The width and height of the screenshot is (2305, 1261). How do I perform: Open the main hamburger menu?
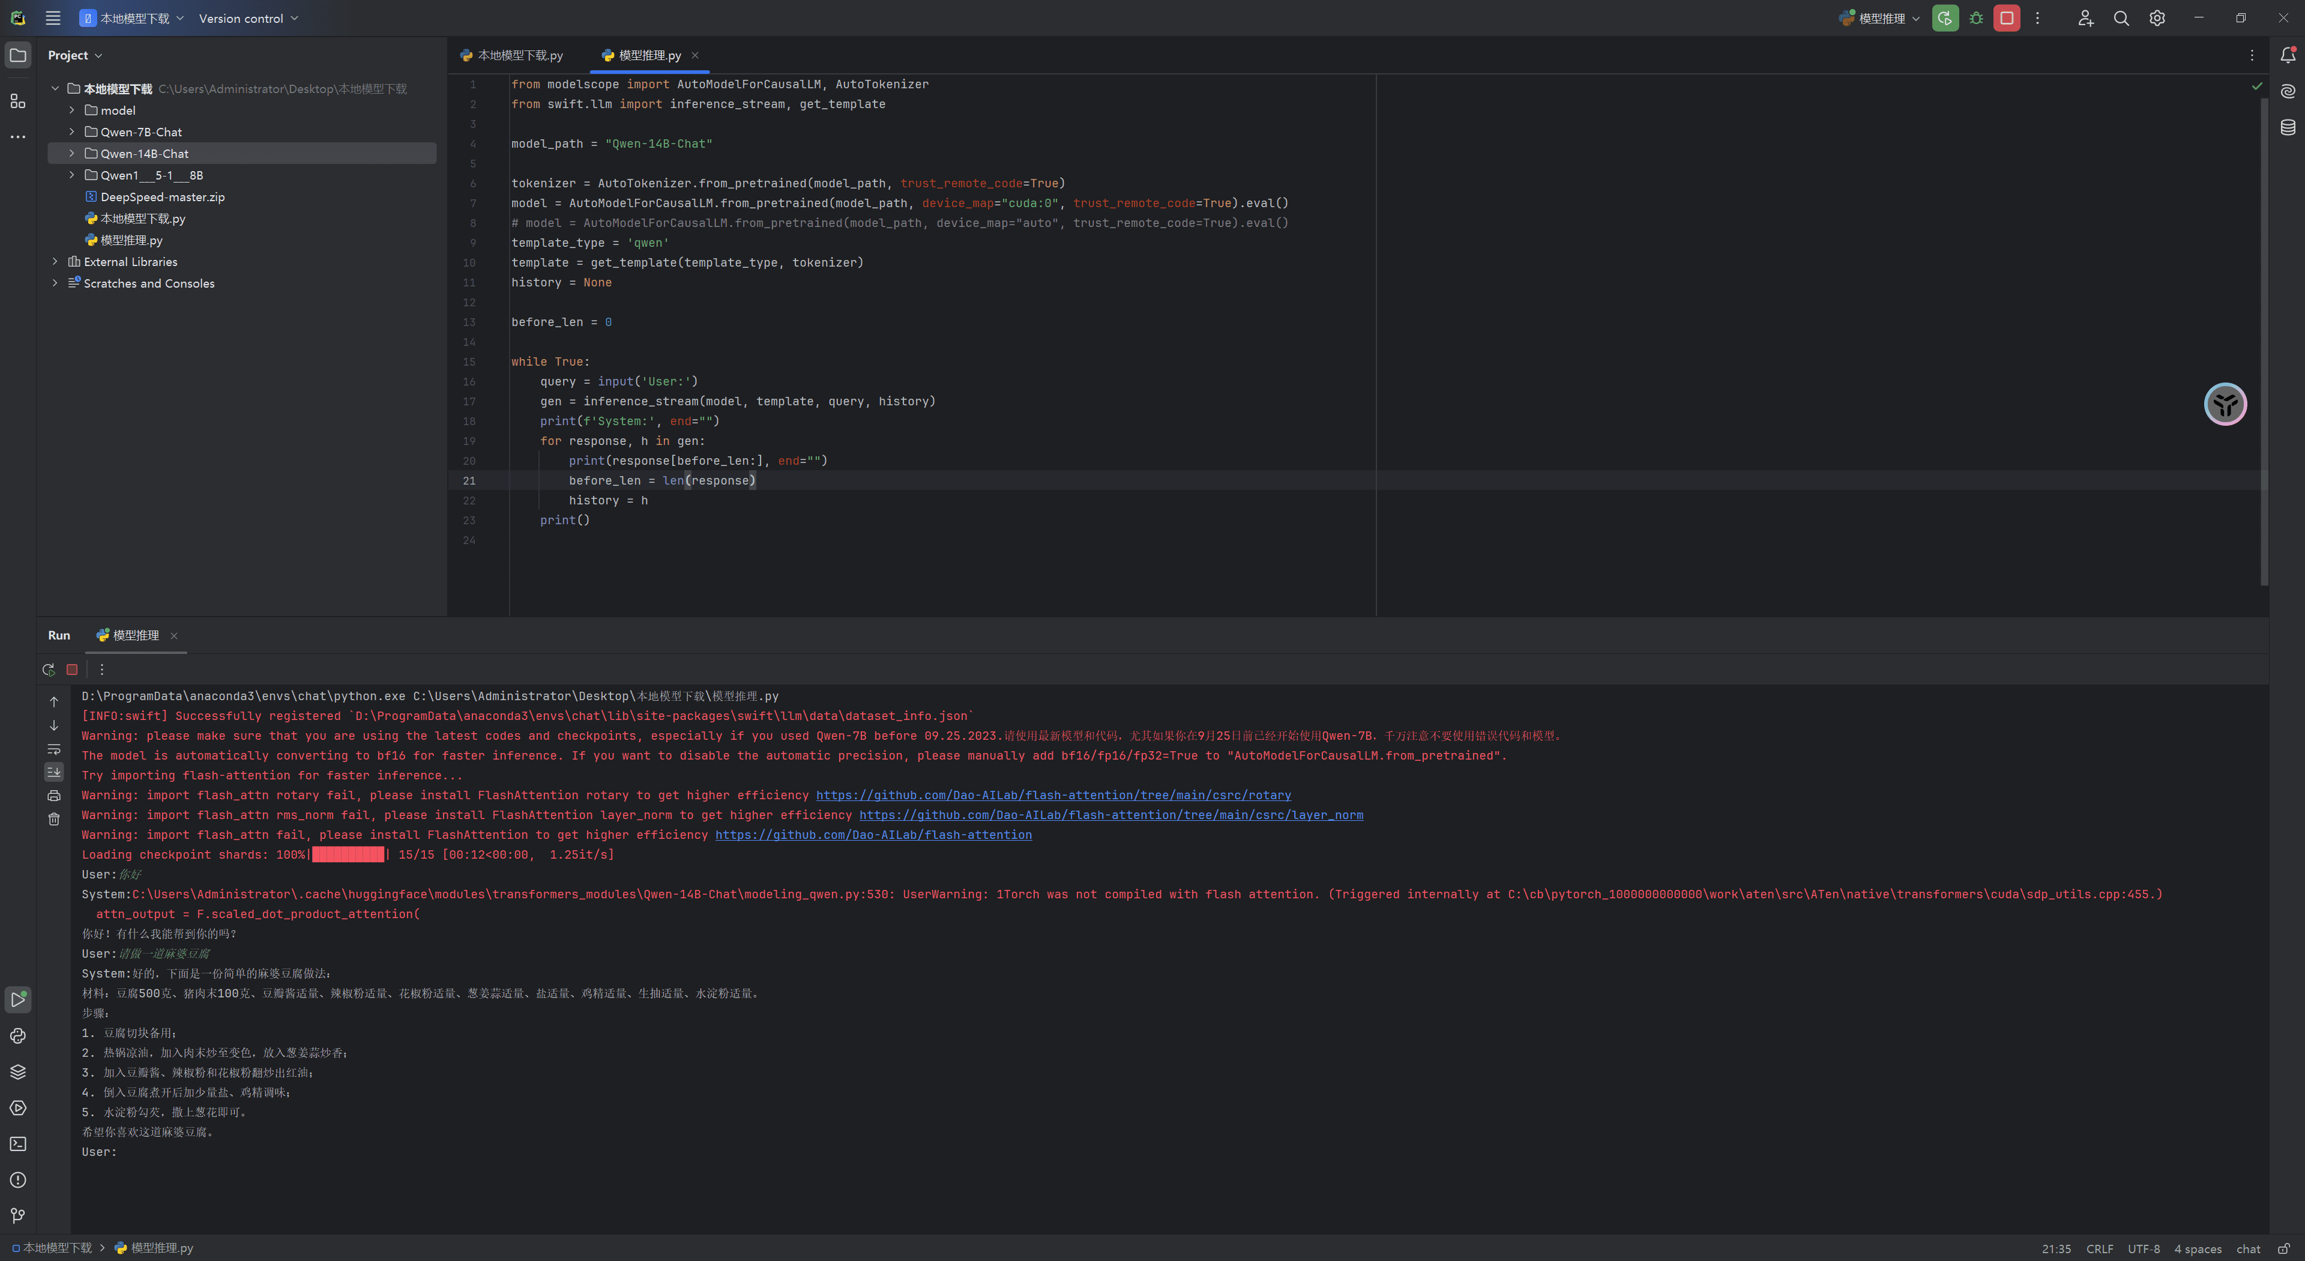click(x=53, y=18)
